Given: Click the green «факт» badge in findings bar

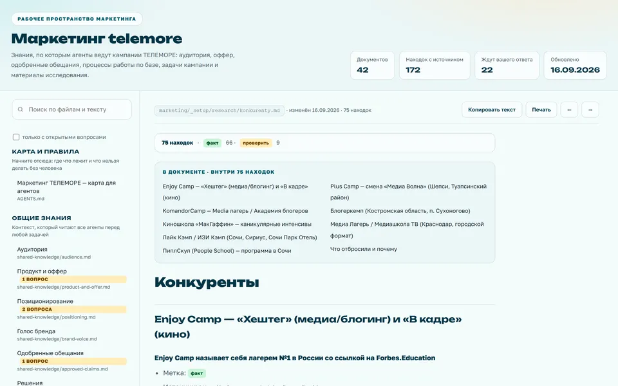Looking at the screenshot, I should pos(212,143).
